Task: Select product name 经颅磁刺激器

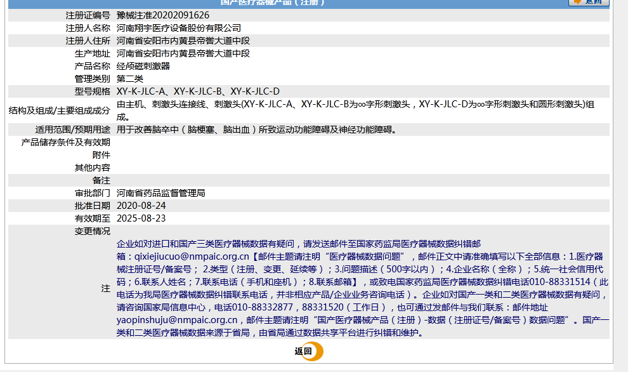Action: click(x=143, y=66)
